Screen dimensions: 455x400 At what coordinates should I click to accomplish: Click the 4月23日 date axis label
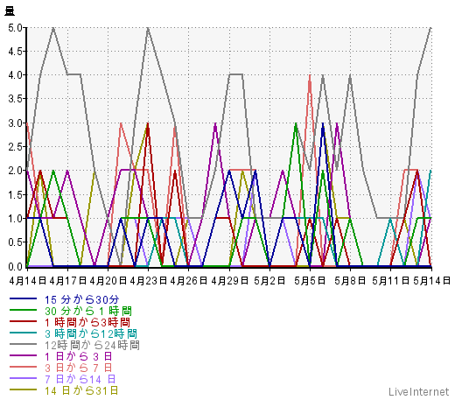(x=148, y=281)
